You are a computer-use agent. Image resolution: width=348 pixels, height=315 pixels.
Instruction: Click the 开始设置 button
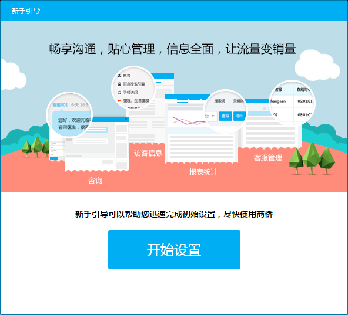(x=174, y=249)
